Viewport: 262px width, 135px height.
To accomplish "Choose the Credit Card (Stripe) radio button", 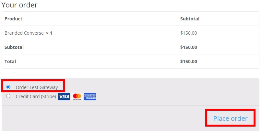I will coord(8,96).
